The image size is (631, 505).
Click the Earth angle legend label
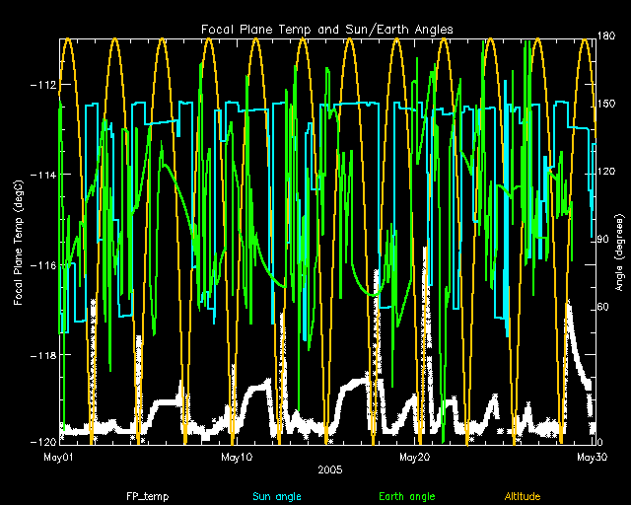coord(407,495)
